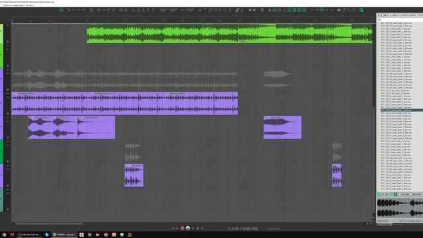Click the play button in transport bar
Image resolution: width=423 pixels, height=238 pixels.
click(188, 229)
